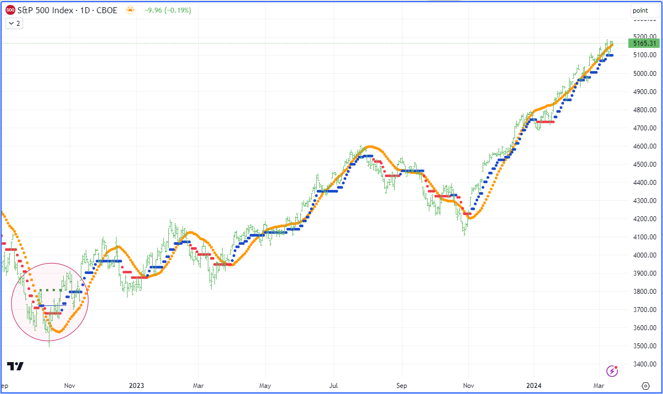Open the purple lightning bolt events icon

pos(612,371)
